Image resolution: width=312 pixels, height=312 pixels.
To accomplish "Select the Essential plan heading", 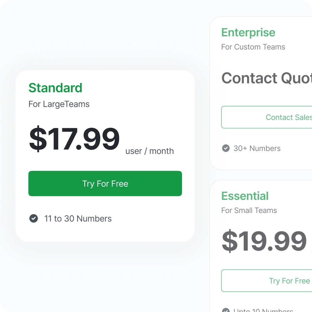I will click(x=245, y=196).
